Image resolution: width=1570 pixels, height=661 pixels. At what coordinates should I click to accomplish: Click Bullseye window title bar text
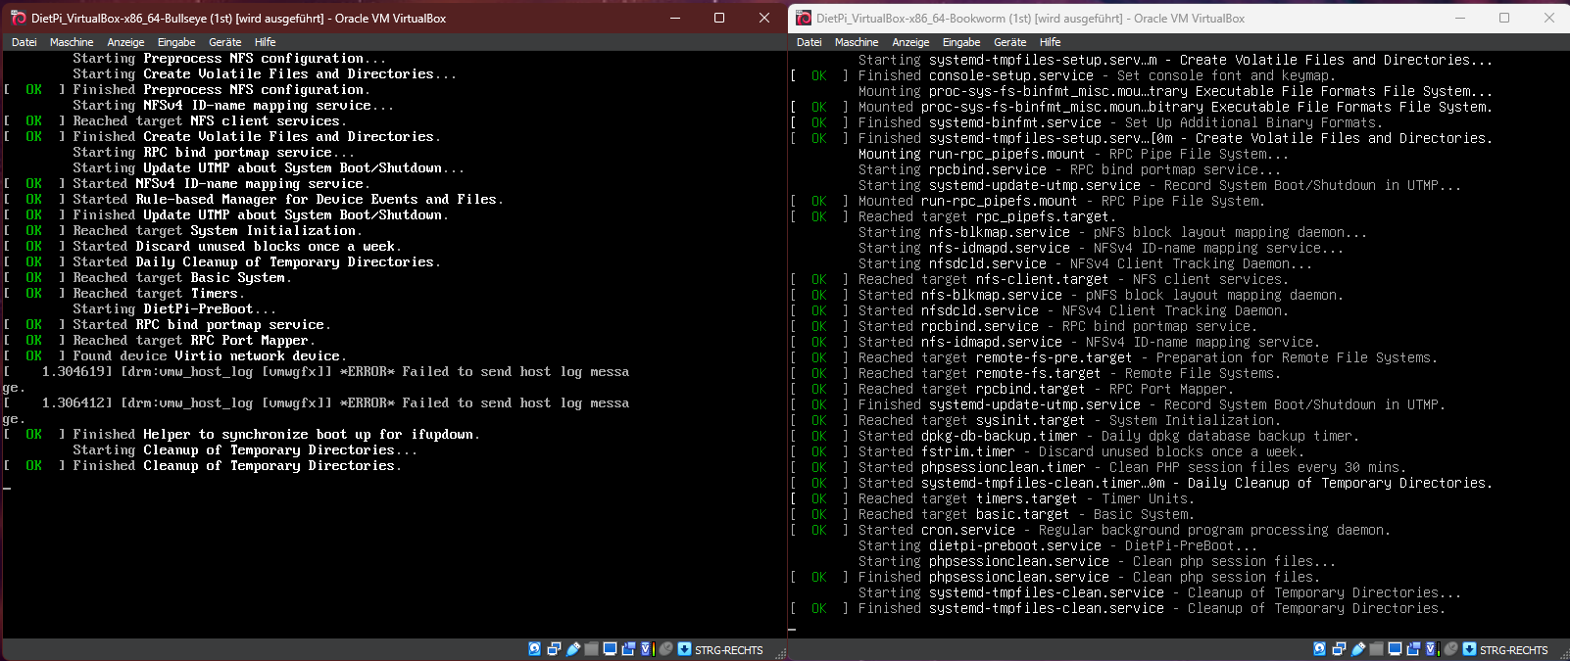[x=238, y=18]
